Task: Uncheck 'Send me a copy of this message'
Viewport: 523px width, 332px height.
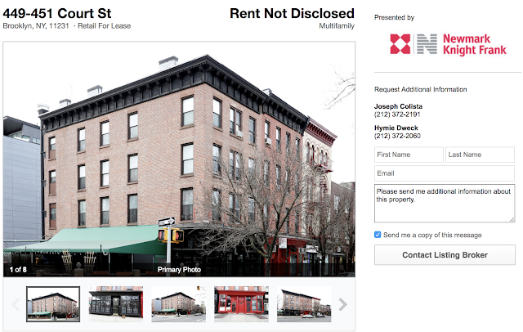Action: click(378, 235)
